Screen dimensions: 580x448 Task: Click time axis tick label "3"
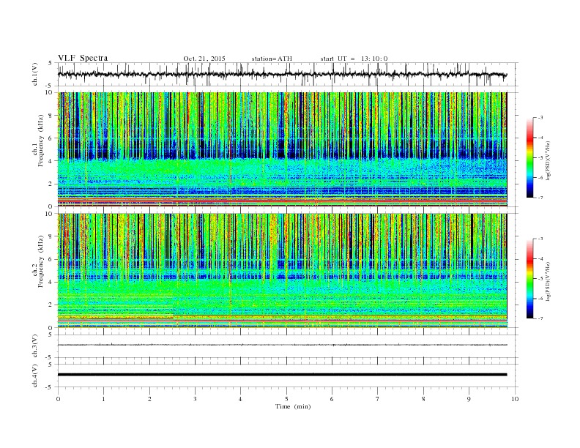coord(195,399)
